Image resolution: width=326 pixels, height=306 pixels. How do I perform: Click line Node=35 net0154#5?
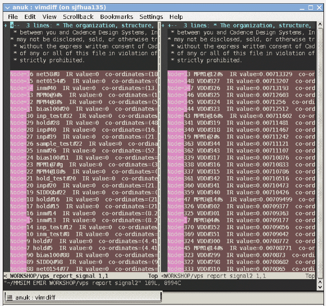click(x=84, y=81)
